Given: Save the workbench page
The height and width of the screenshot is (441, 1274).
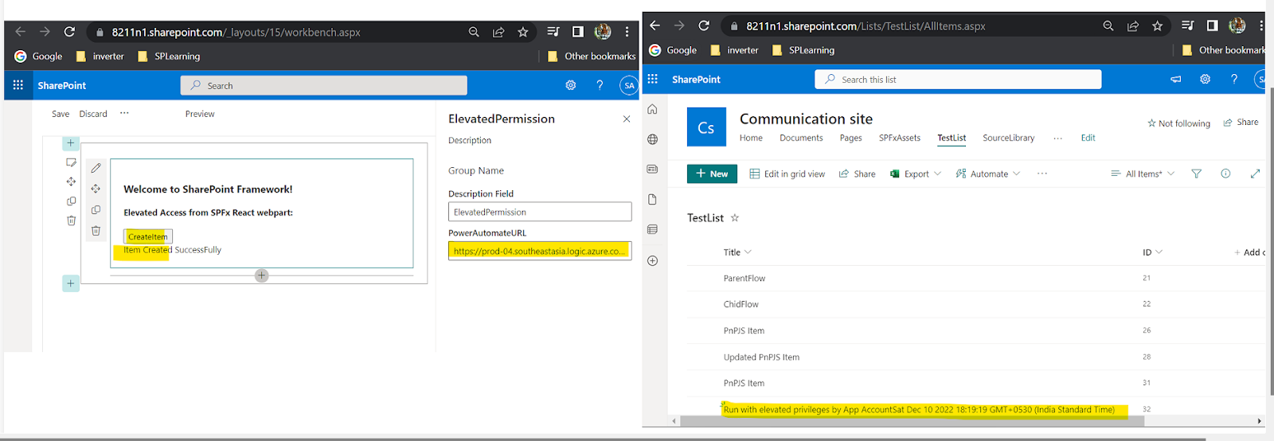Looking at the screenshot, I should click(x=61, y=114).
